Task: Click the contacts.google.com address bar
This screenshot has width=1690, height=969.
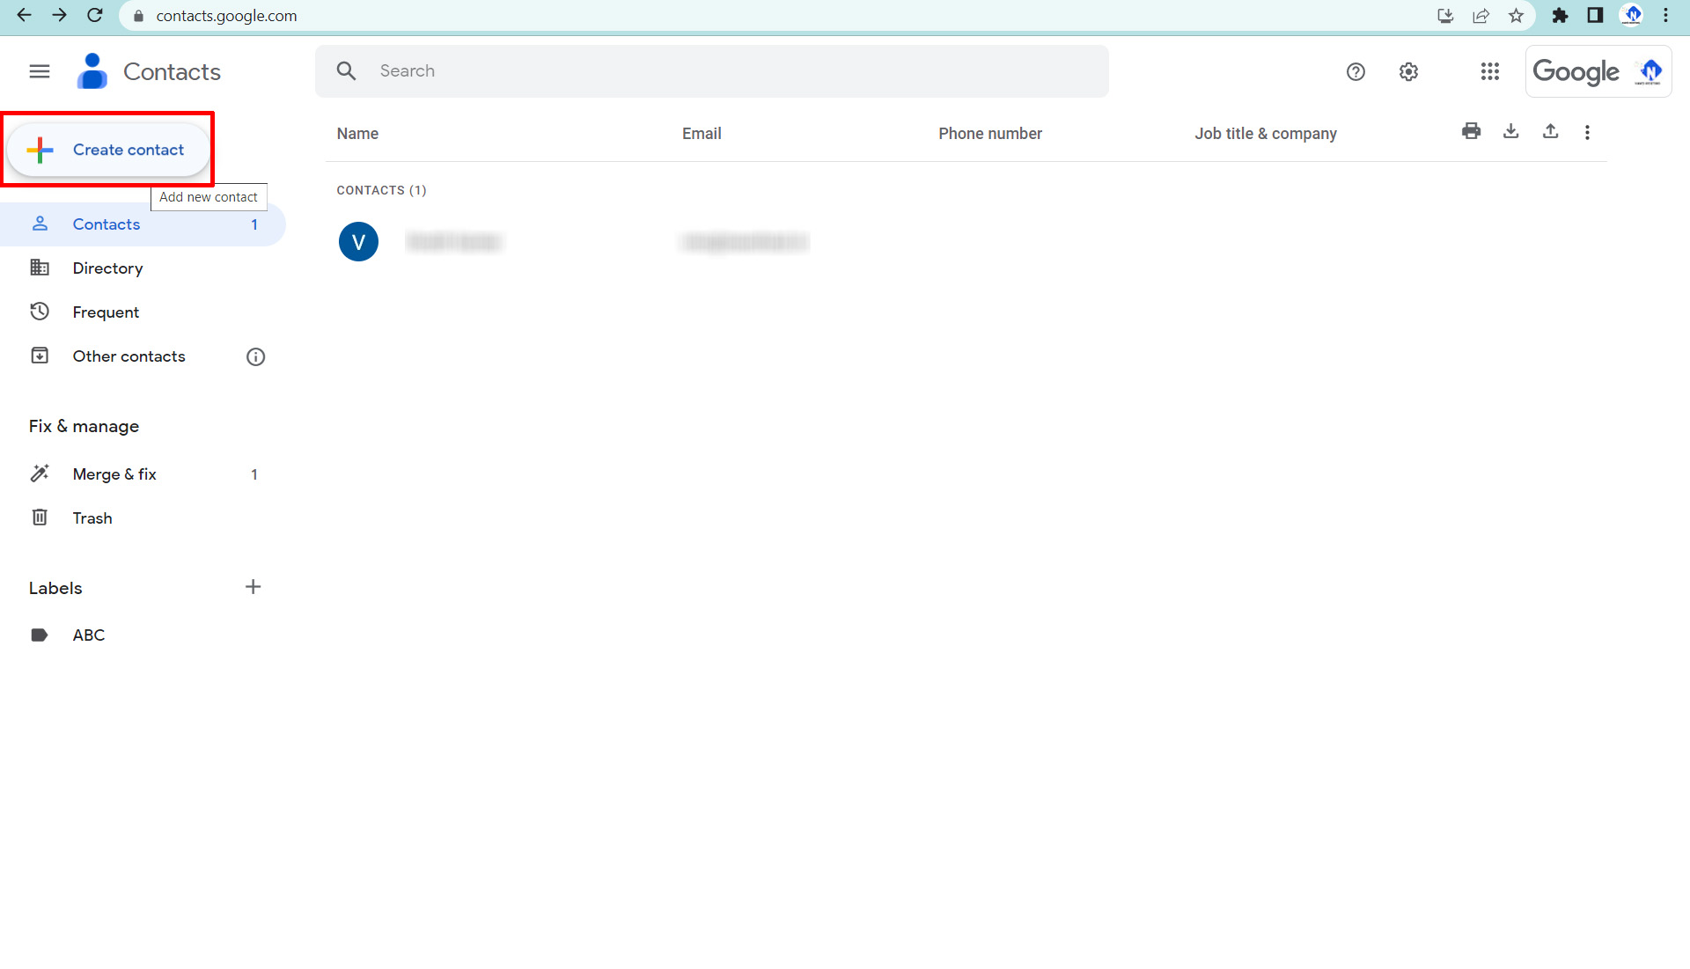Action: click(x=226, y=16)
